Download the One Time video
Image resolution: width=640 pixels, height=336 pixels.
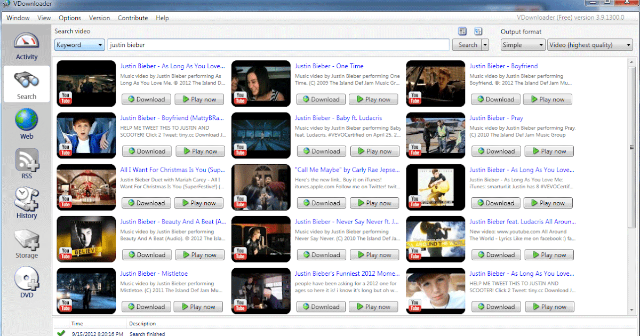click(x=321, y=99)
